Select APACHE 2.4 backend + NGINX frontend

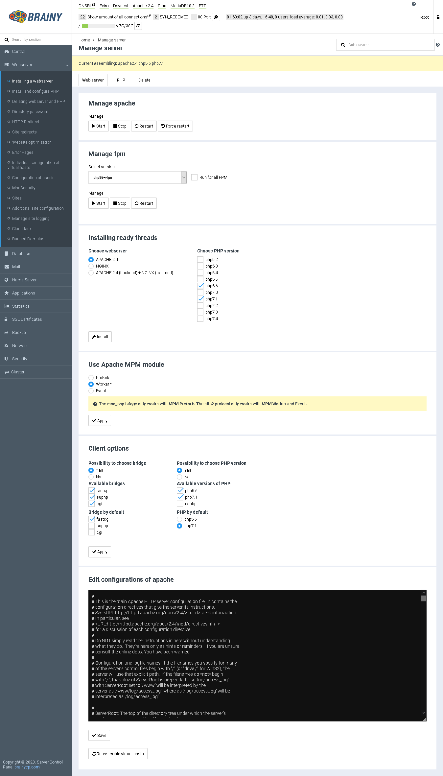coord(91,273)
